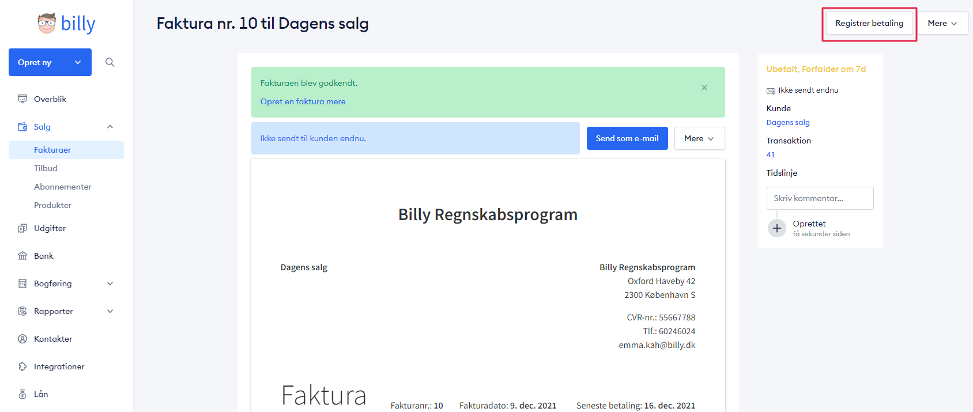Image resolution: width=973 pixels, height=412 pixels.
Task: Click 'CVR-nr.: 55667788' text
Action: [661, 317]
